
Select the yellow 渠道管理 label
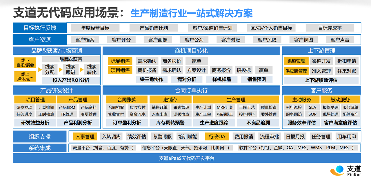coord(296,61)
